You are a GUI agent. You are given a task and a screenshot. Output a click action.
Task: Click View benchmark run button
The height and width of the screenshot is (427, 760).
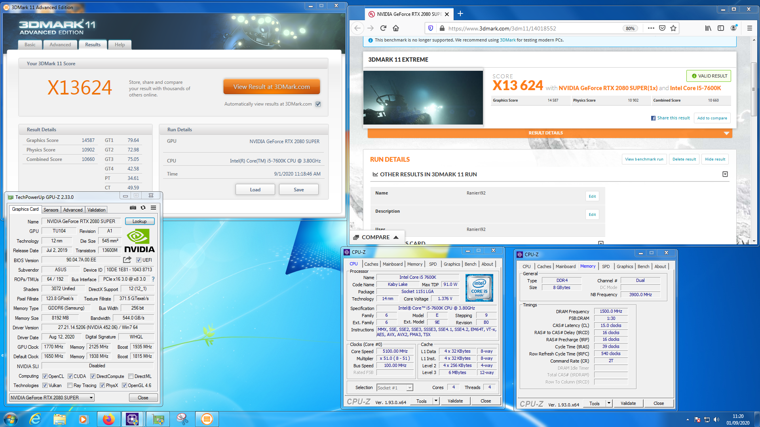[644, 159]
